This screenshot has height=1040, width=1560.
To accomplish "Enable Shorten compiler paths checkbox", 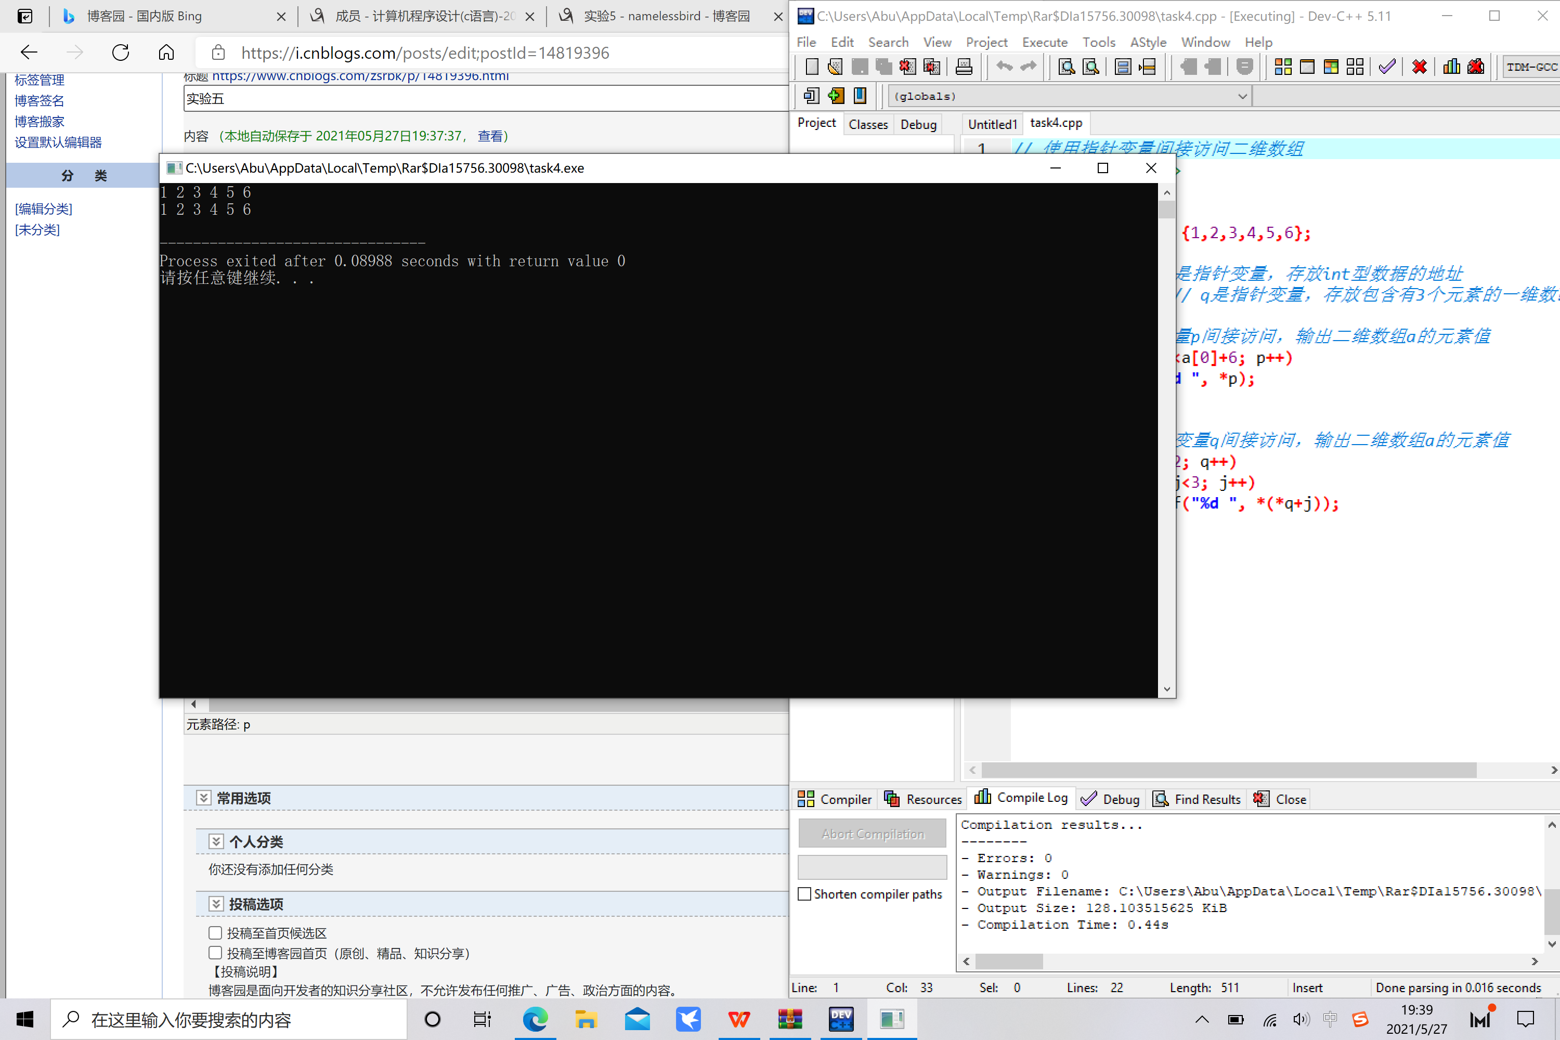I will (804, 894).
